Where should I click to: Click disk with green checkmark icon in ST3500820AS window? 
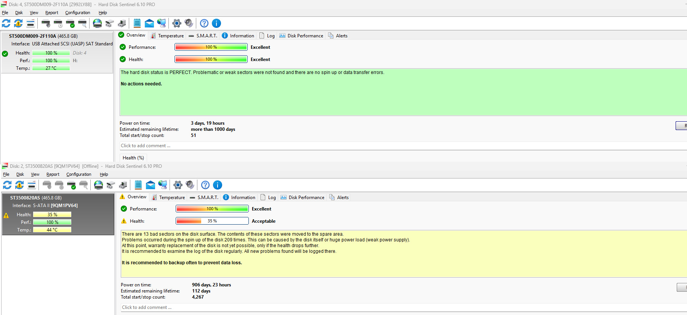click(71, 185)
